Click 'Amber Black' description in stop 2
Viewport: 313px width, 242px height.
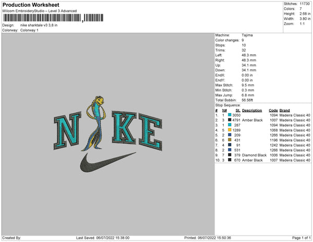tap(252, 120)
